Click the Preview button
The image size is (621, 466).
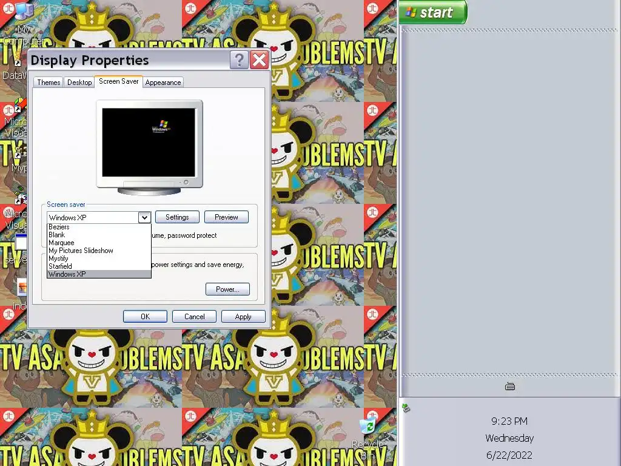click(226, 217)
